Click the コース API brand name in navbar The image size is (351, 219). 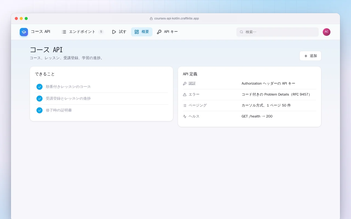point(41,32)
